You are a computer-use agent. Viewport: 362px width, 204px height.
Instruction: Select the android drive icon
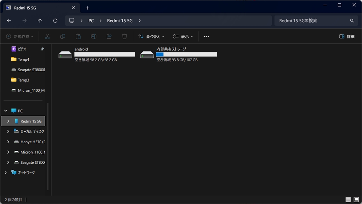click(x=65, y=55)
